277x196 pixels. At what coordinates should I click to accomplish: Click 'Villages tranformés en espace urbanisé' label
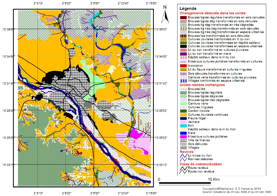coord(216,81)
